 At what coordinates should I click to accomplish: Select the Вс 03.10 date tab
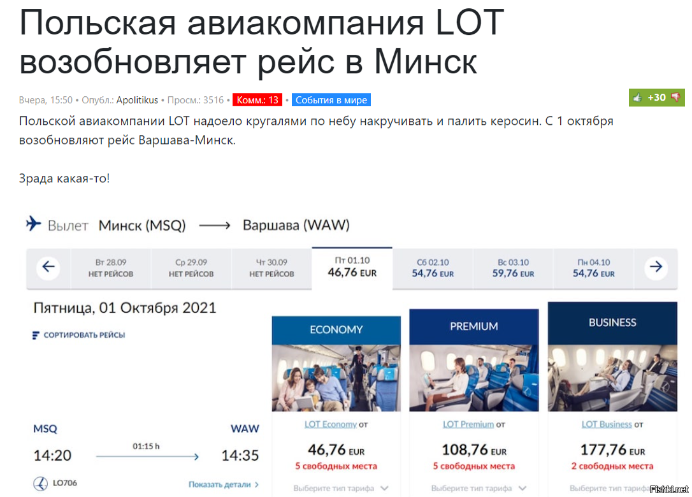[513, 268]
